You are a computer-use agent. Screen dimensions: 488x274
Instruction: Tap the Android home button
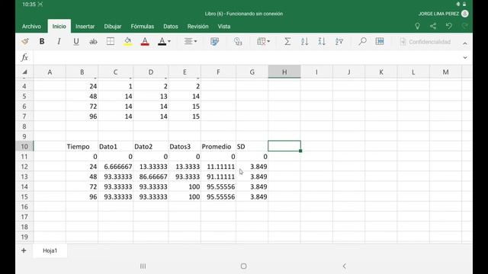click(244, 266)
